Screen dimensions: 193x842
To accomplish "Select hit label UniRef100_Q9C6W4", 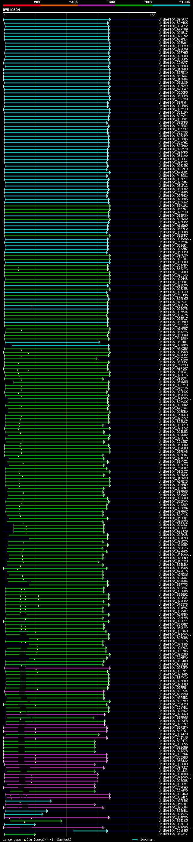I will [173, 808].
